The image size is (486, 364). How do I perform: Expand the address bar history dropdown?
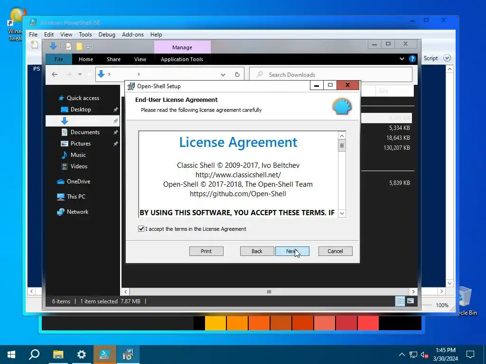(223, 74)
